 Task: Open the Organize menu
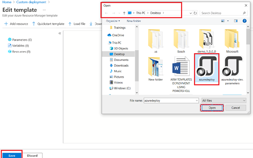pyautogui.click(x=113, y=21)
